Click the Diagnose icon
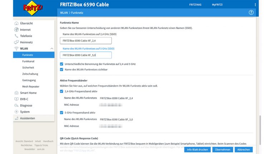The image size is (275, 154). 16,105
